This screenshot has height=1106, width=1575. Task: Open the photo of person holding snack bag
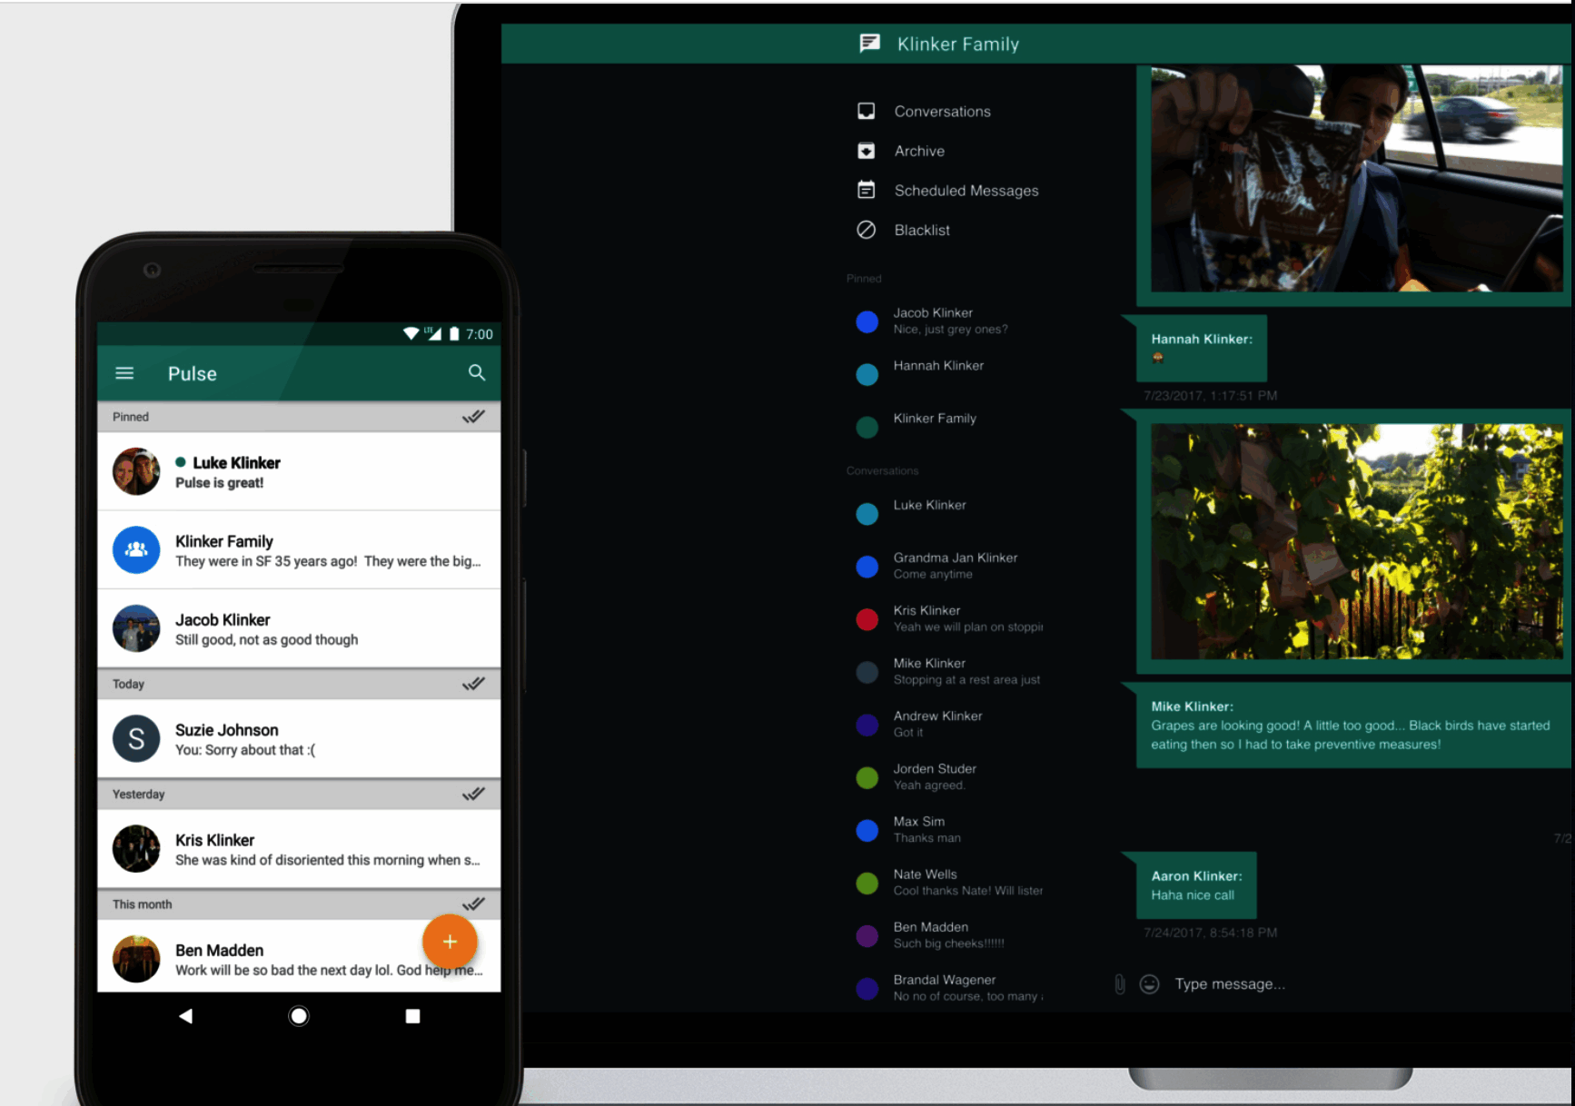1356,178
